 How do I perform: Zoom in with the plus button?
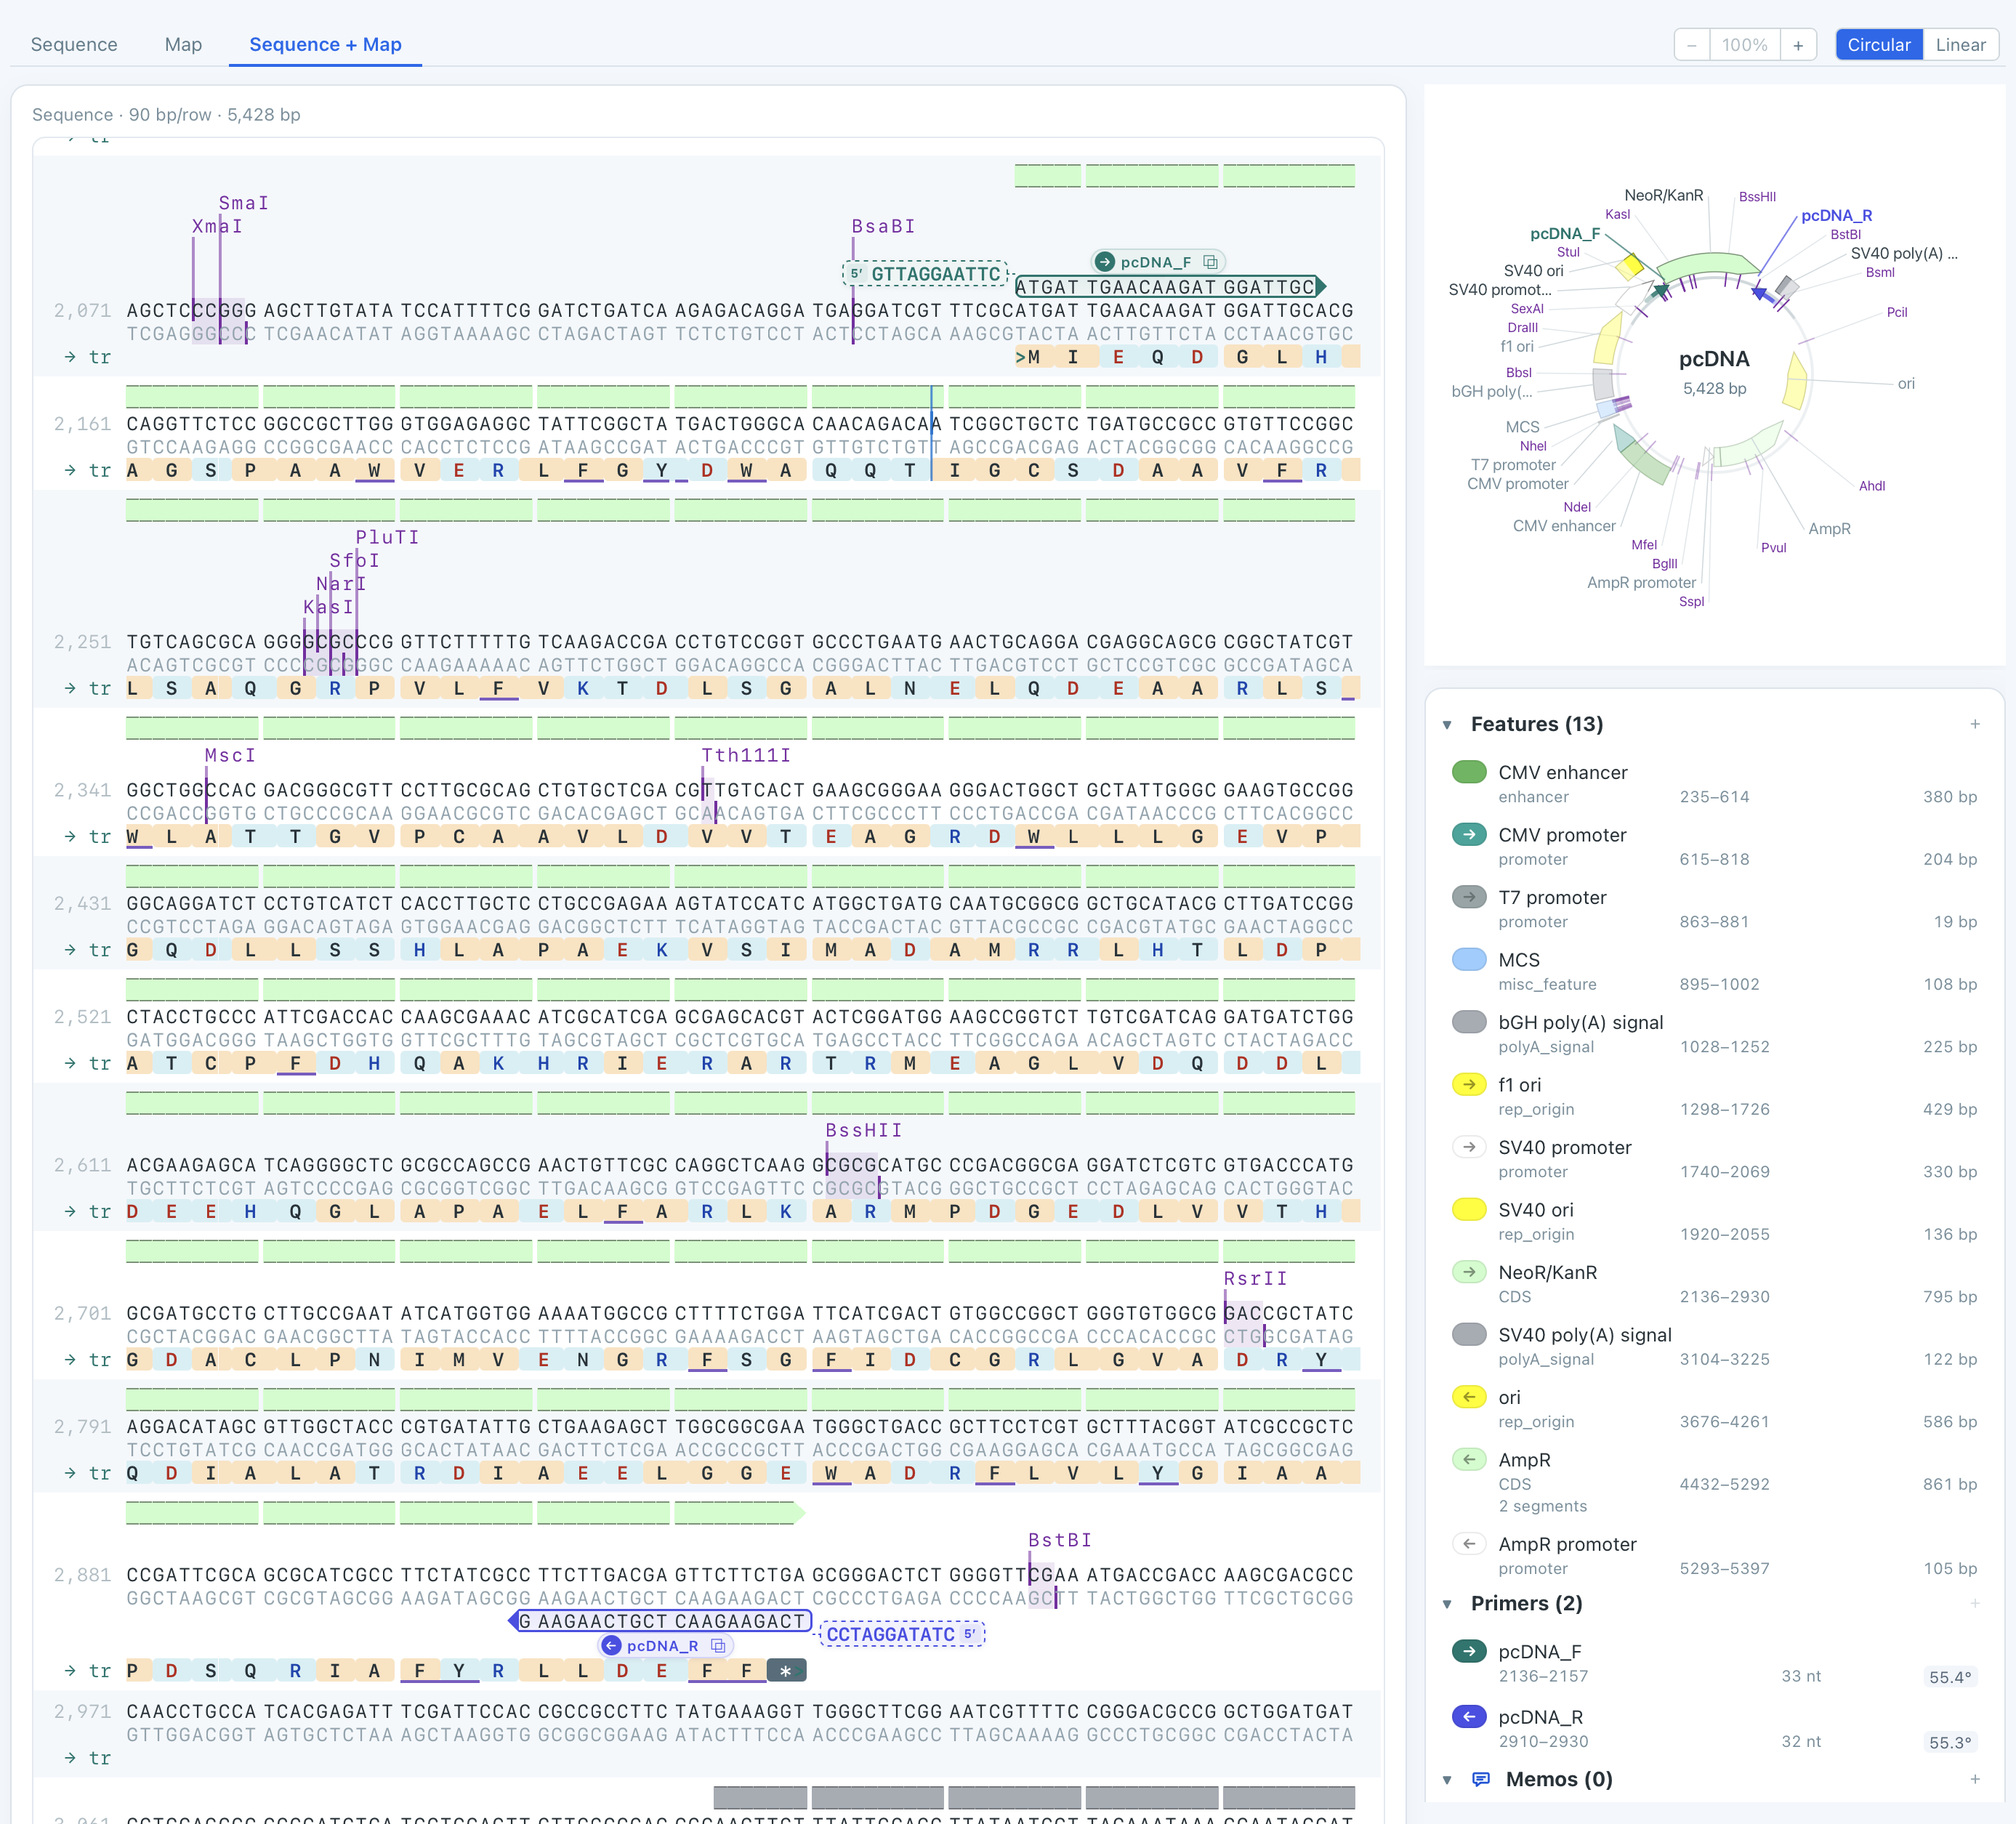point(1798,45)
